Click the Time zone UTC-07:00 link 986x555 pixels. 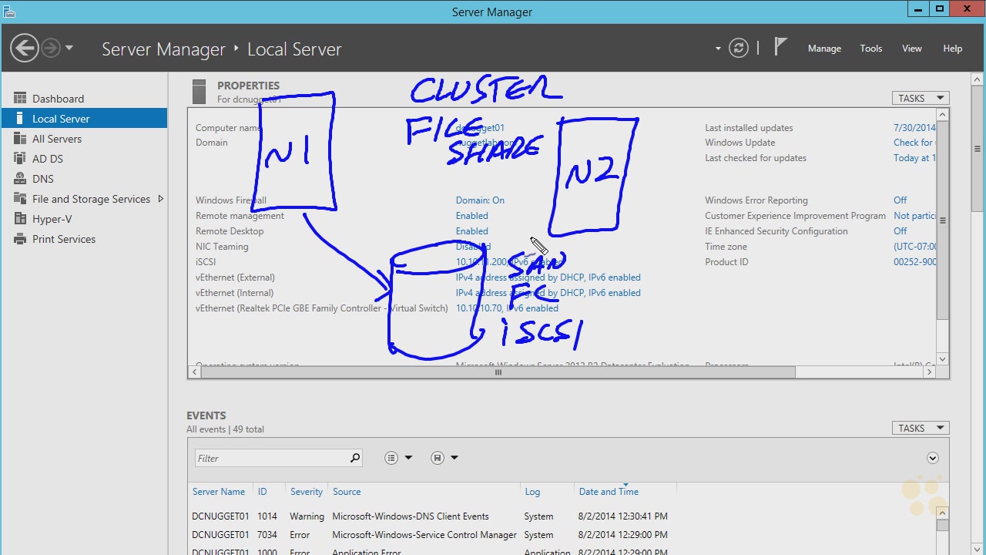pyautogui.click(x=915, y=247)
